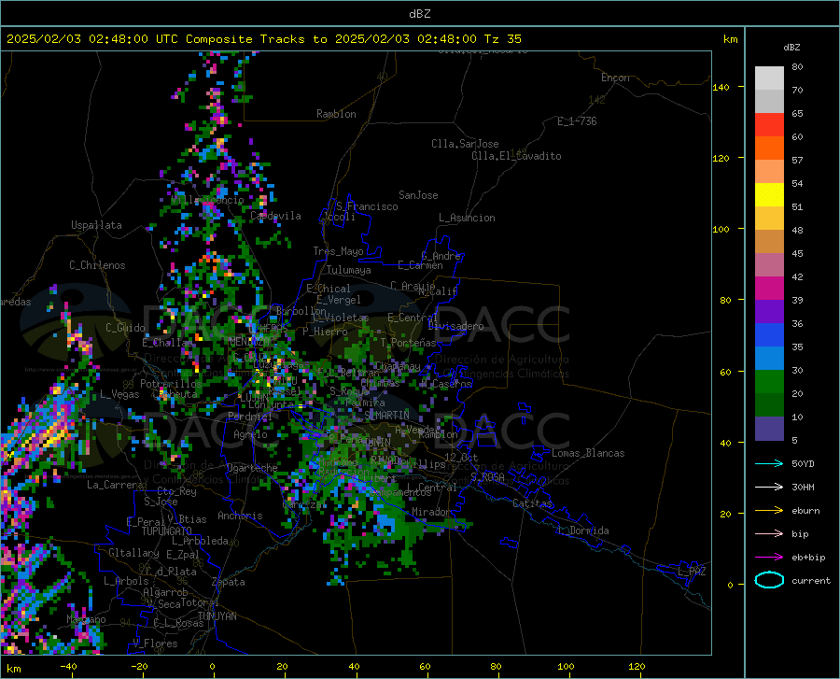This screenshot has height=679, width=840.
Task: Select the light blue swatch between 35 and 30
Action: [769, 359]
